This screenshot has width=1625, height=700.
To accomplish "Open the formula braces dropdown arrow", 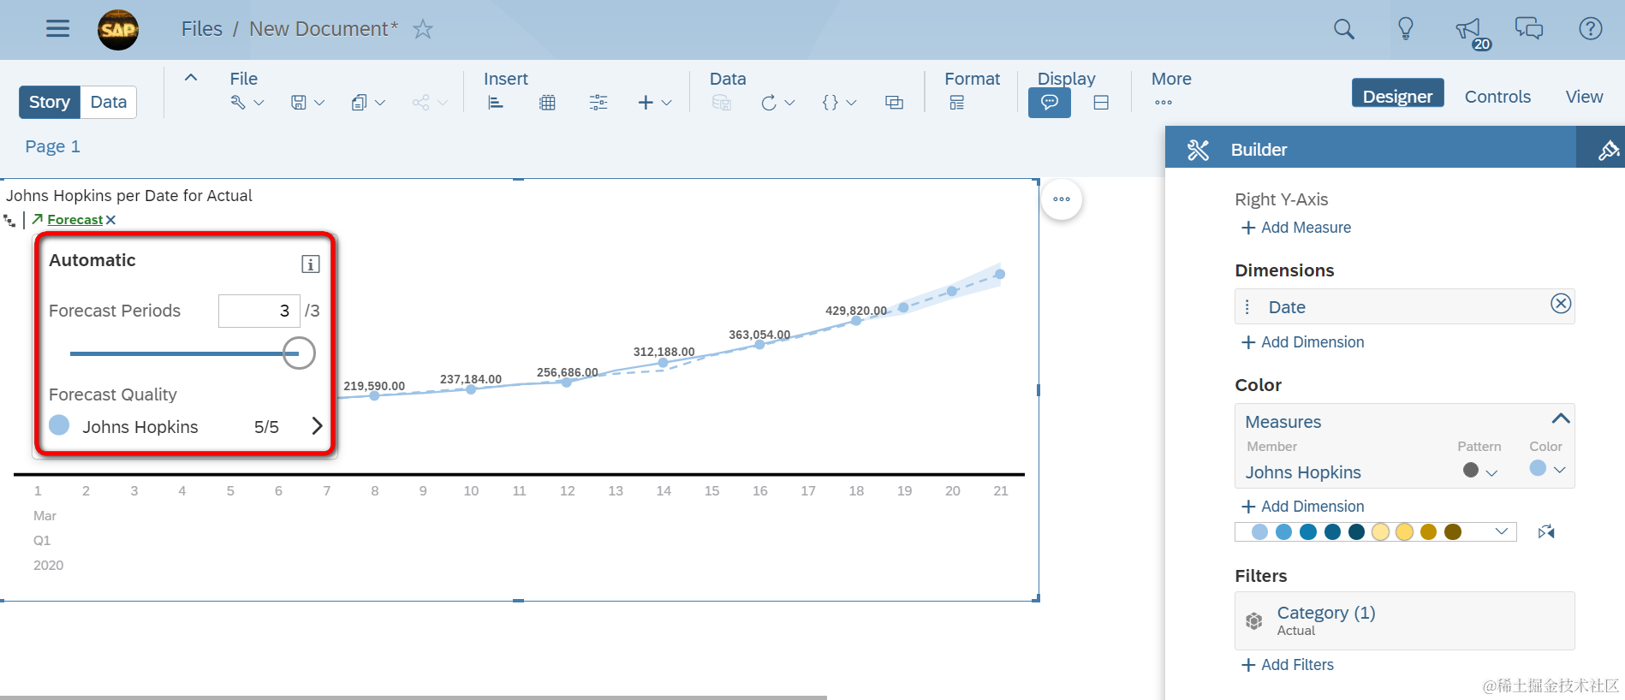I will point(851,103).
